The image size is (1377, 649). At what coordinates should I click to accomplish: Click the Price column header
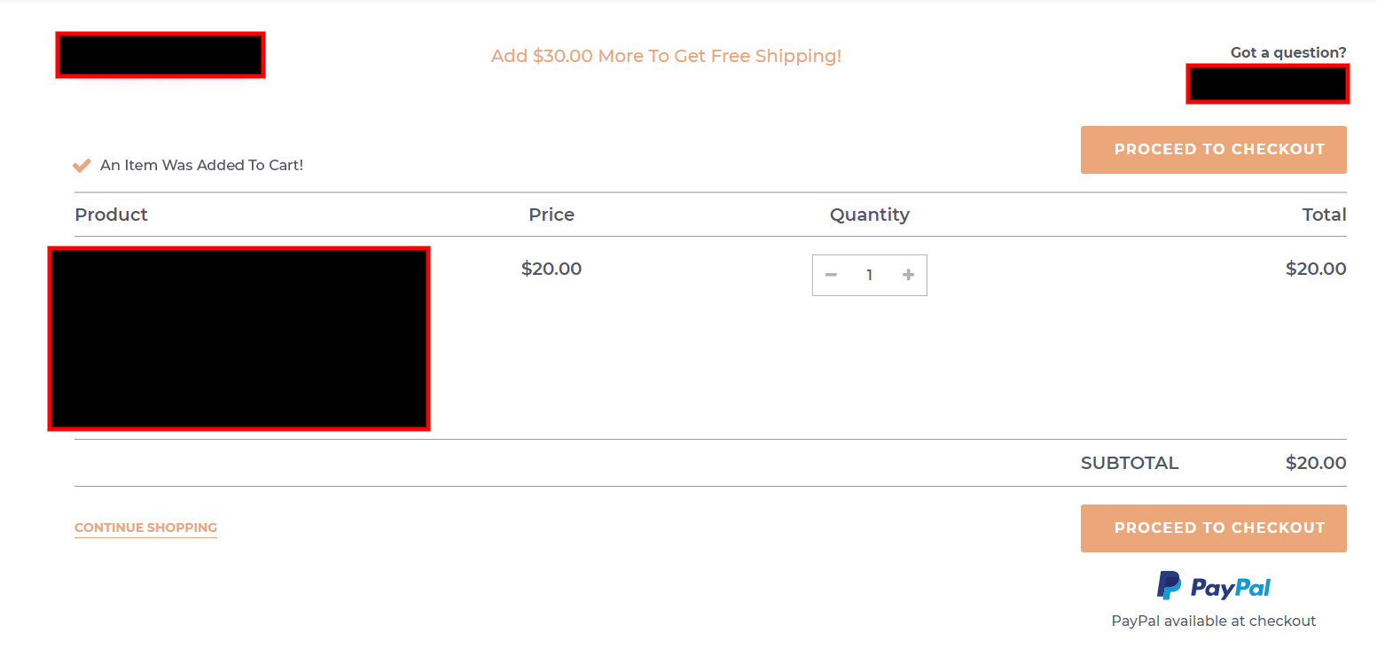pyautogui.click(x=552, y=215)
